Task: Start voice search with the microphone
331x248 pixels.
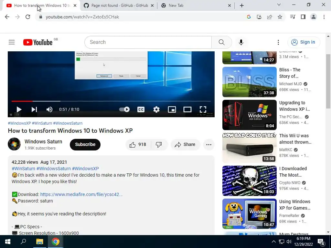Action: [x=241, y=42]
